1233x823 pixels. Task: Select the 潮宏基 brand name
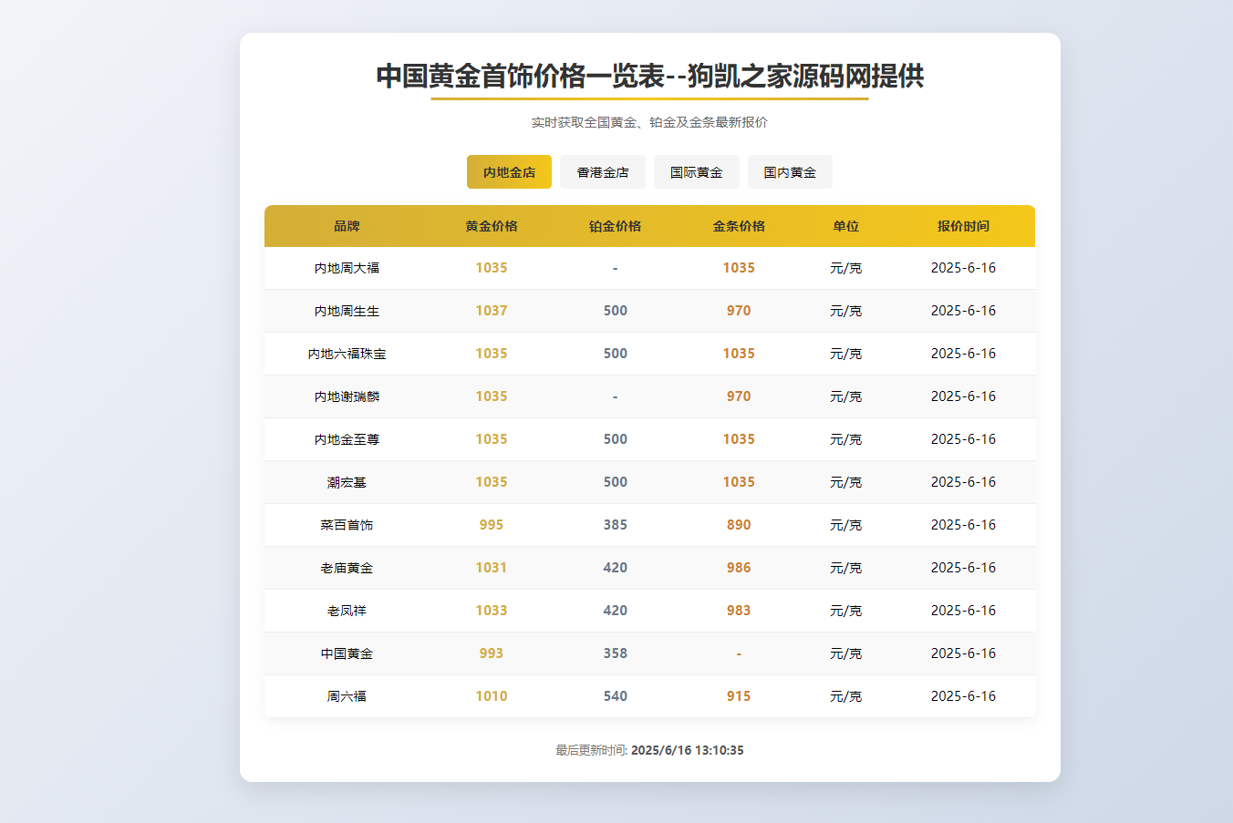347,482
